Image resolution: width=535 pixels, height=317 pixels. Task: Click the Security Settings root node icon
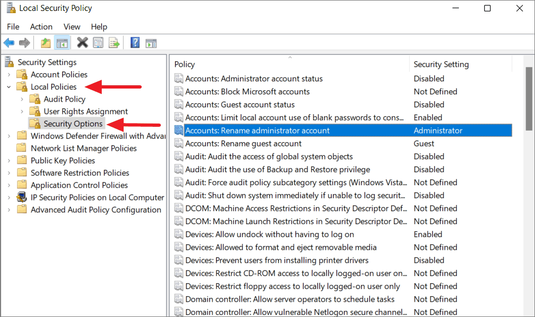coord(9,62)
